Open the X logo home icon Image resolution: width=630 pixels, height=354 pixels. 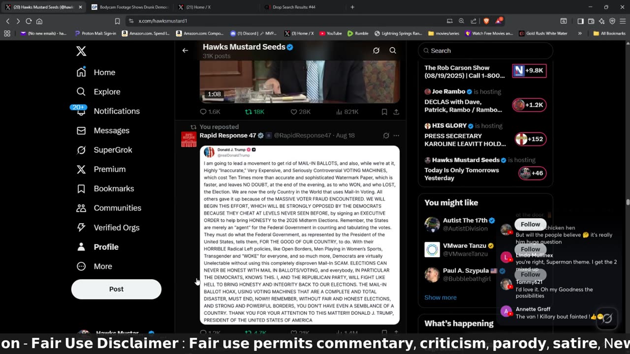coord(81,51)
